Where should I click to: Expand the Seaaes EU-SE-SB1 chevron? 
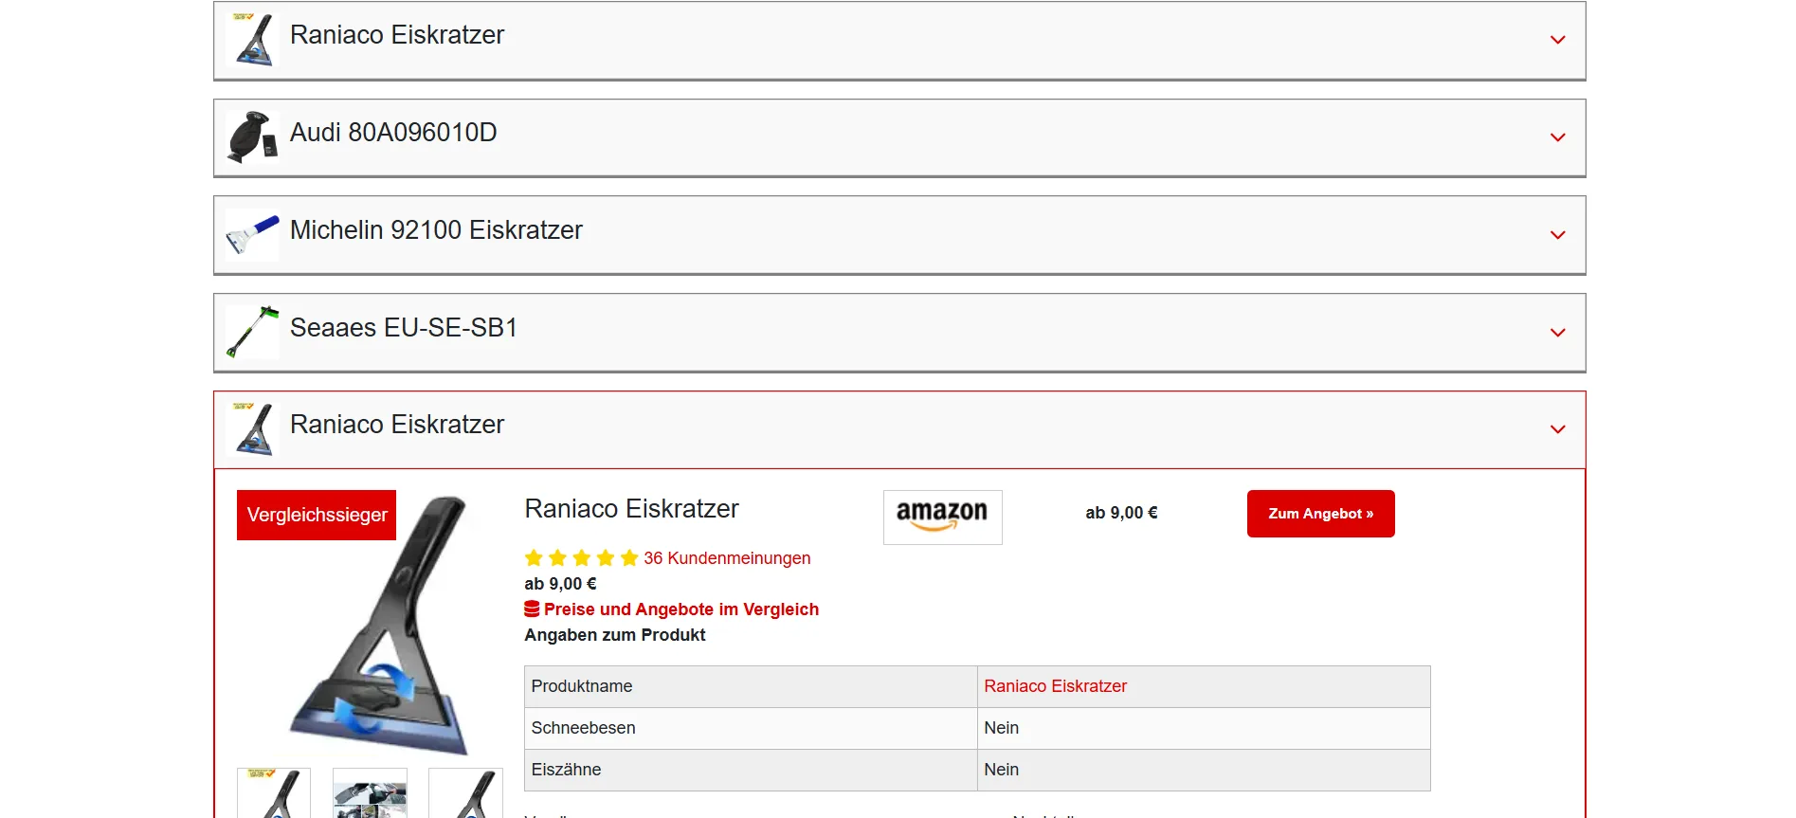click(1557, 334)
